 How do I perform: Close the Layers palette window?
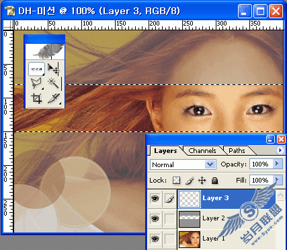[x=281, y=139]
